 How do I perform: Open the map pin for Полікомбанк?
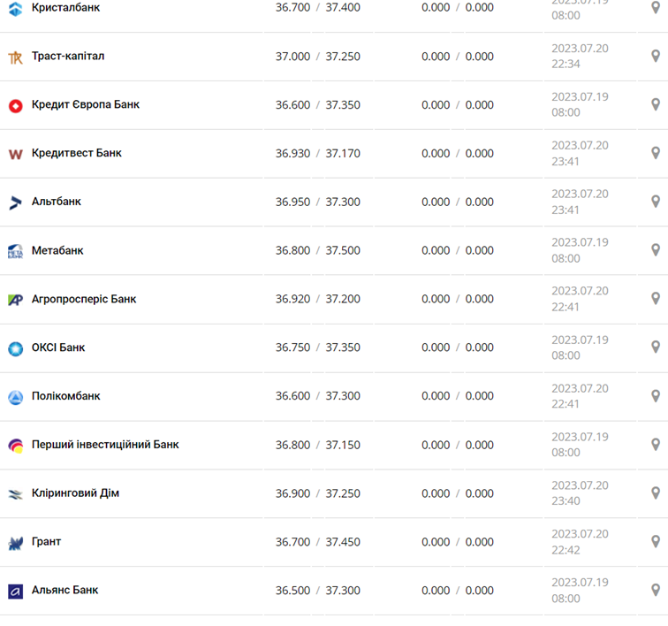pyautogui.click(x=656, y=396)
